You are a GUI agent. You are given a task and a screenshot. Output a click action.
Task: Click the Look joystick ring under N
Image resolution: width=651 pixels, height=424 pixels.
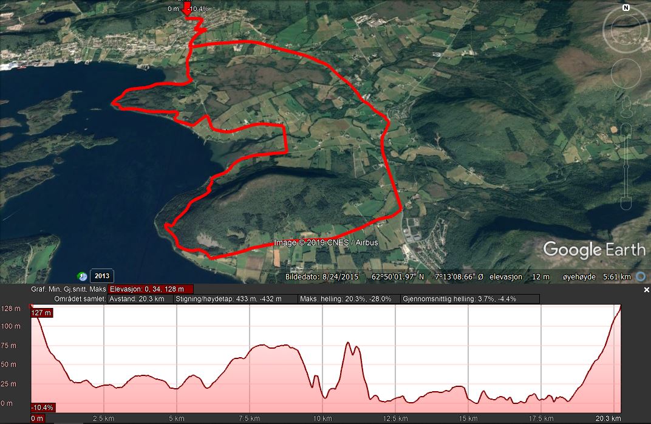pyautogui.click(x=626, y=29)
